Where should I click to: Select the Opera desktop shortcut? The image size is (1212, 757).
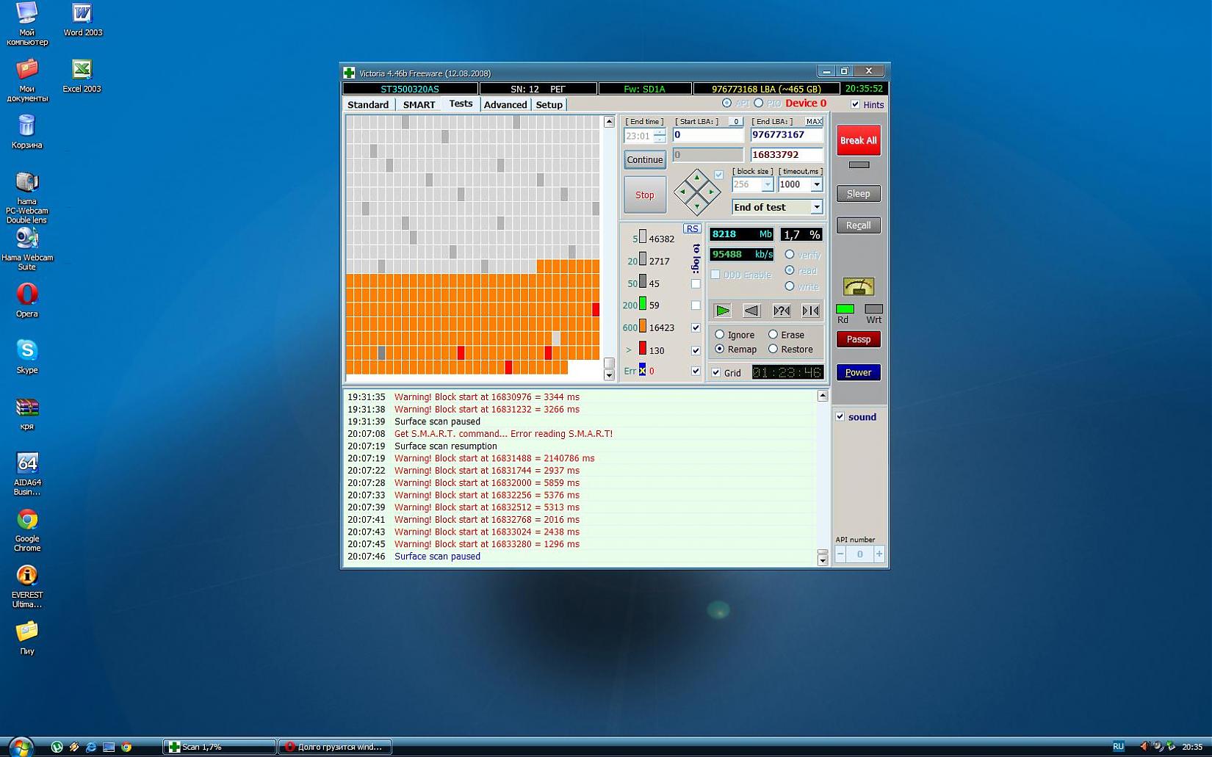click(x=27, y=300)
